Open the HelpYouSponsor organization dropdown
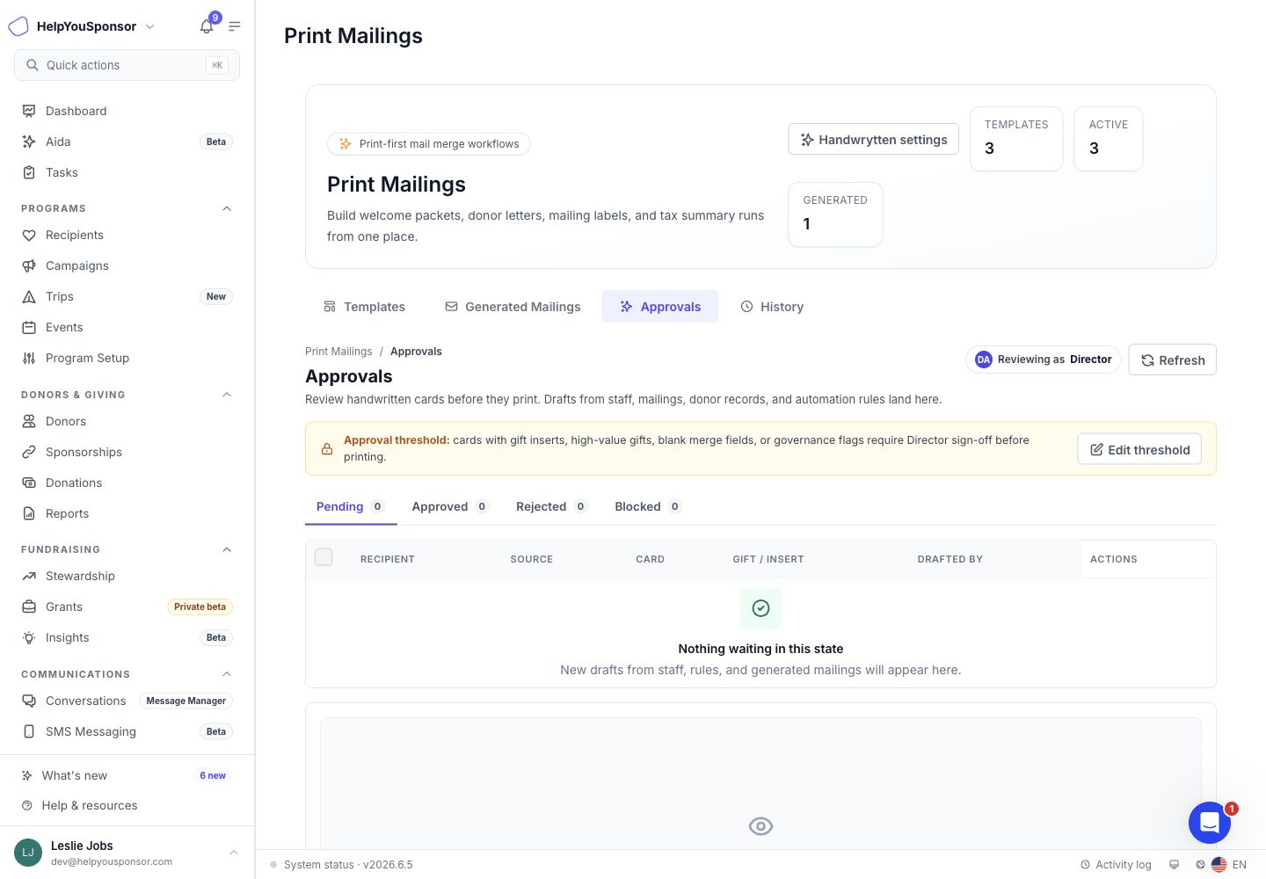The height and width of the screenshot is (879, 1266). (82, 26)
